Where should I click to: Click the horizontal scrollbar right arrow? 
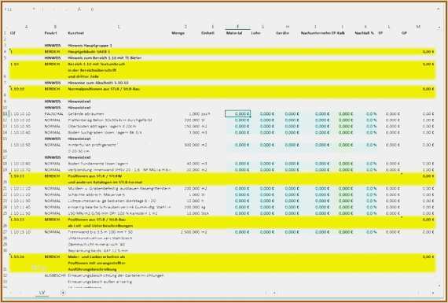pyautogui.click(x=432, y=293)
